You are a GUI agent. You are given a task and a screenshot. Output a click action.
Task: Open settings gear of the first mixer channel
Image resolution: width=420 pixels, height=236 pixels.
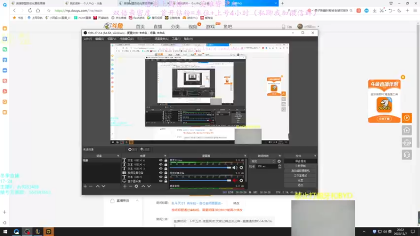click(241, 167)
